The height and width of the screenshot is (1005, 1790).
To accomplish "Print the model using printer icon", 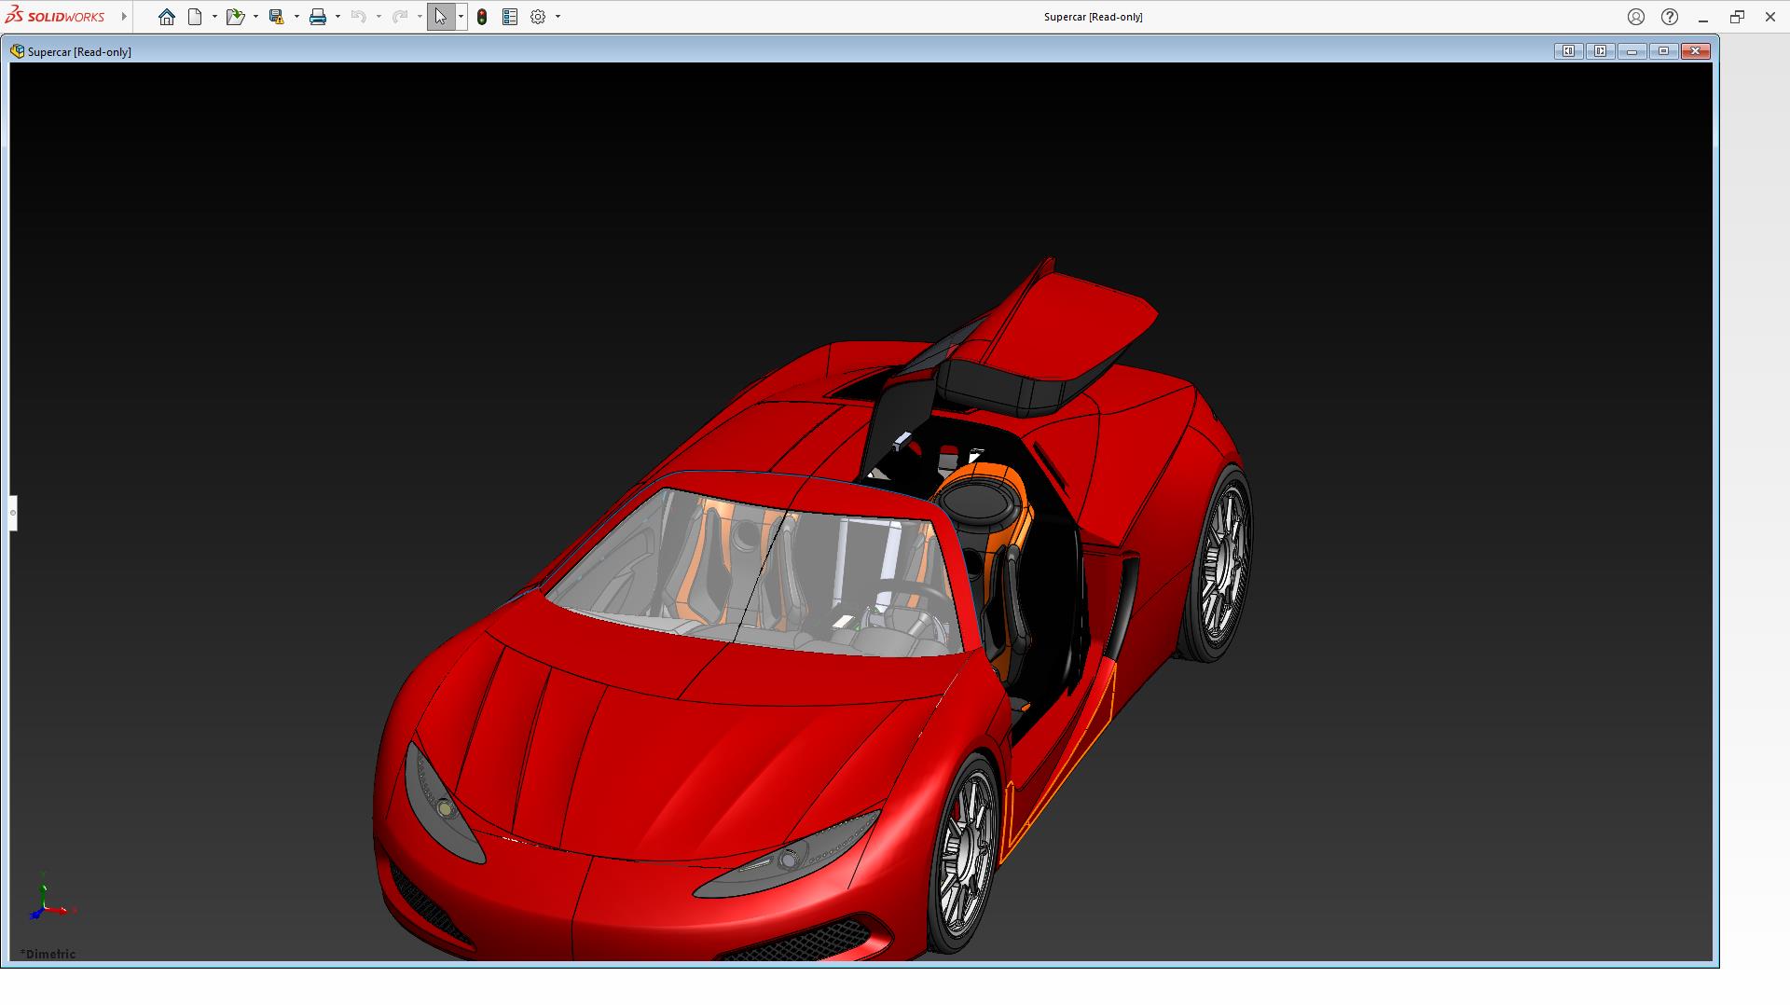I will 318,17.
